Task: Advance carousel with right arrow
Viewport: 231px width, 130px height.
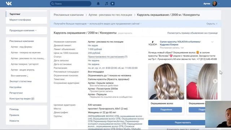Action: (x=215, y=81)
